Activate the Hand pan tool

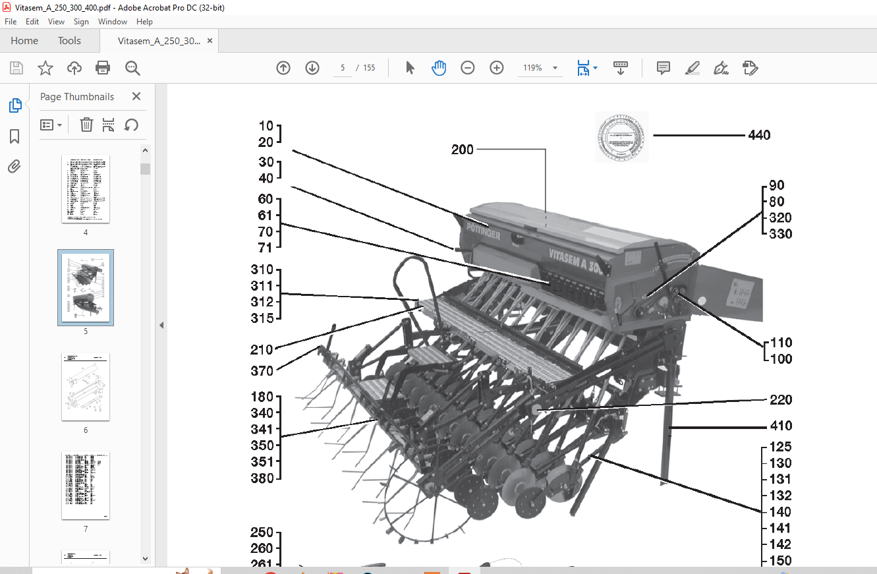pyautogui.click(x=439, y=68)
